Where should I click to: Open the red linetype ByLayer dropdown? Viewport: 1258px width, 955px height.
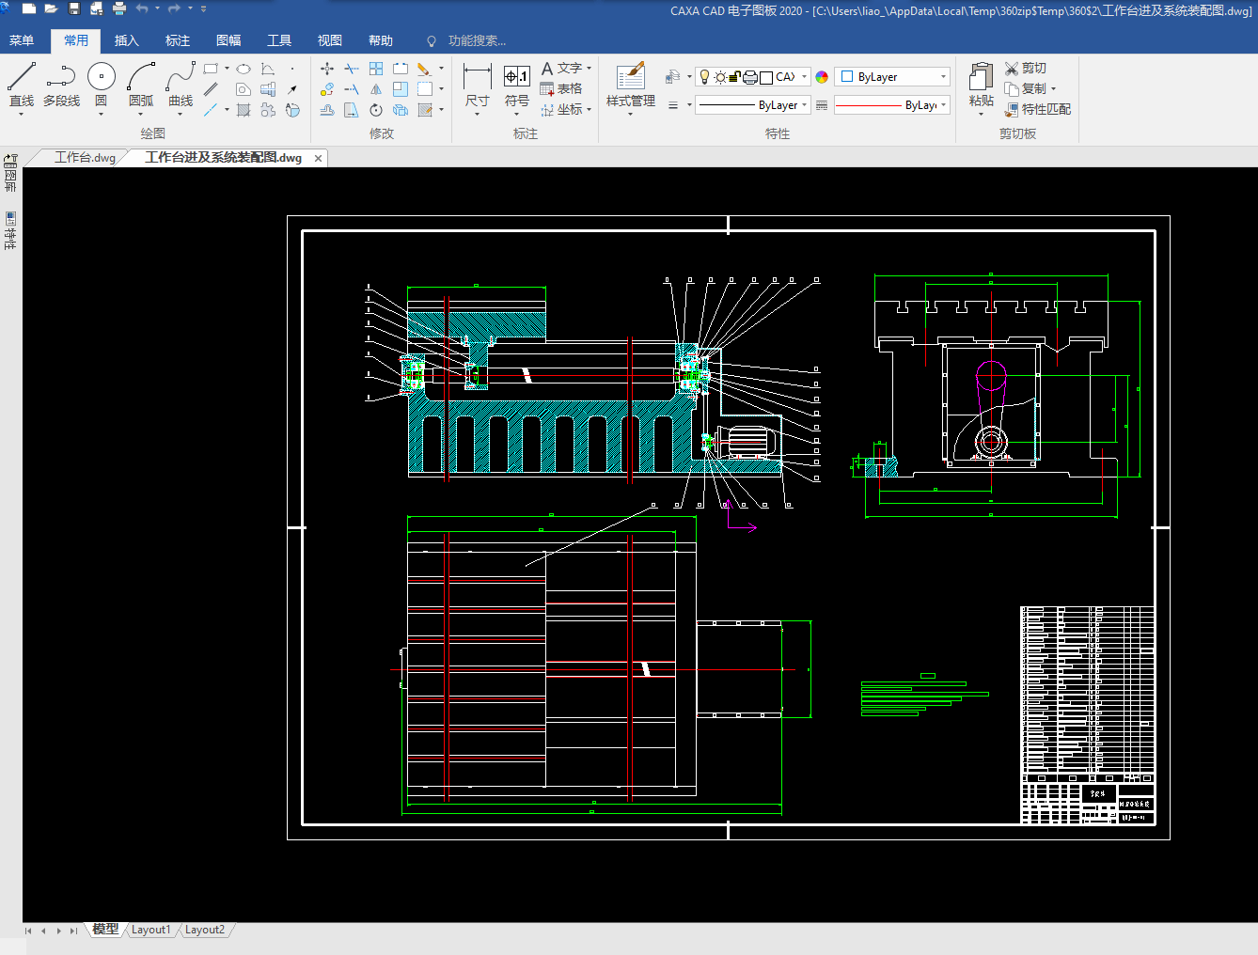[x=943, y=105]
